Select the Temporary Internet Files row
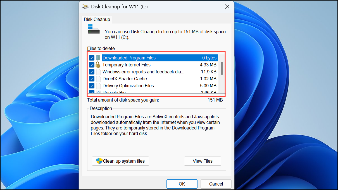The height and width of the screenshot is (190, 338). (153, 65)
